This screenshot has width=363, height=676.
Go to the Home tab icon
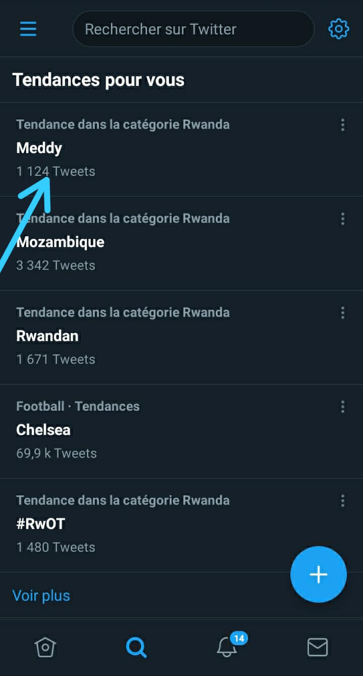click(45, 647)
